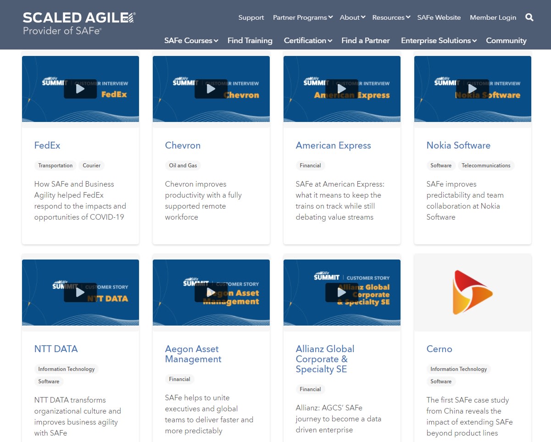551x442 pixels.
Task: Expand the Partner Programs dropdown
Action: [x=303, y=17]
